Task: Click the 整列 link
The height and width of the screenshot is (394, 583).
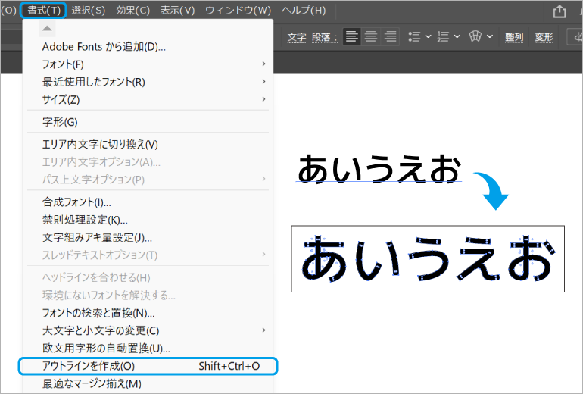Action: (514, 37)
